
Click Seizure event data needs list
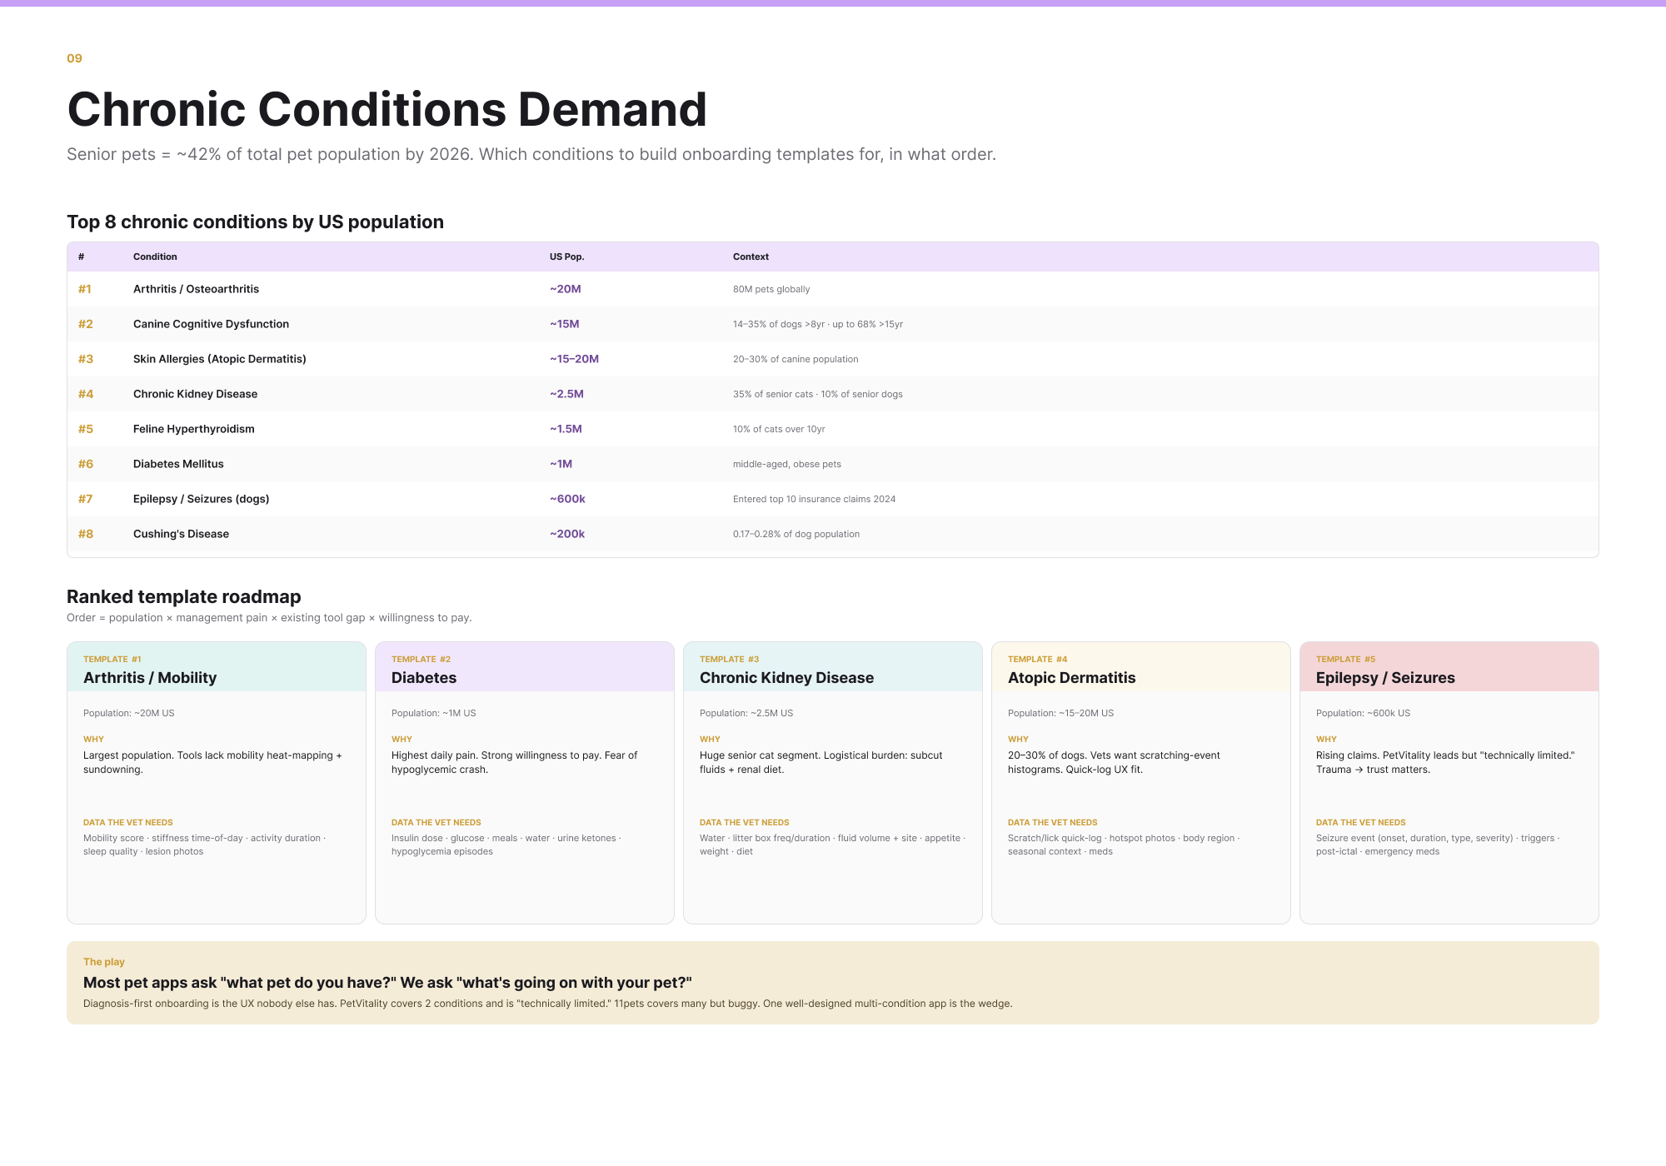click(1438, 845)
